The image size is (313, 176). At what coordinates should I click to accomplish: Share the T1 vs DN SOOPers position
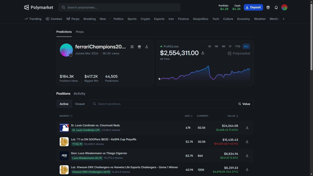coord(247,142)
